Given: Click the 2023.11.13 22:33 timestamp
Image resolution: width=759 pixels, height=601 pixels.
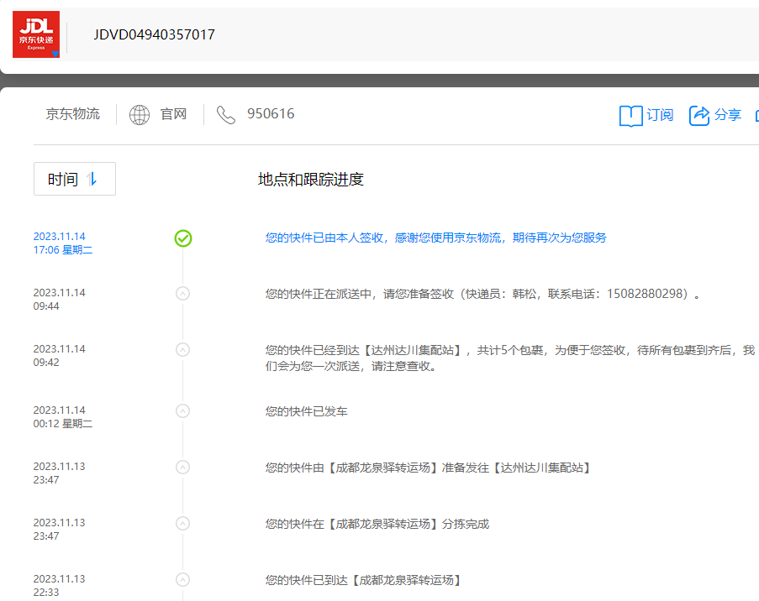Looking at the screenshot, I should pos(59,586).
